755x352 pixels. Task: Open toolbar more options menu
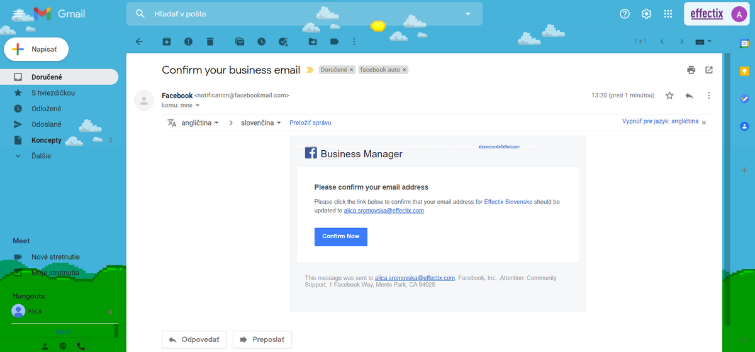point(354,41)
